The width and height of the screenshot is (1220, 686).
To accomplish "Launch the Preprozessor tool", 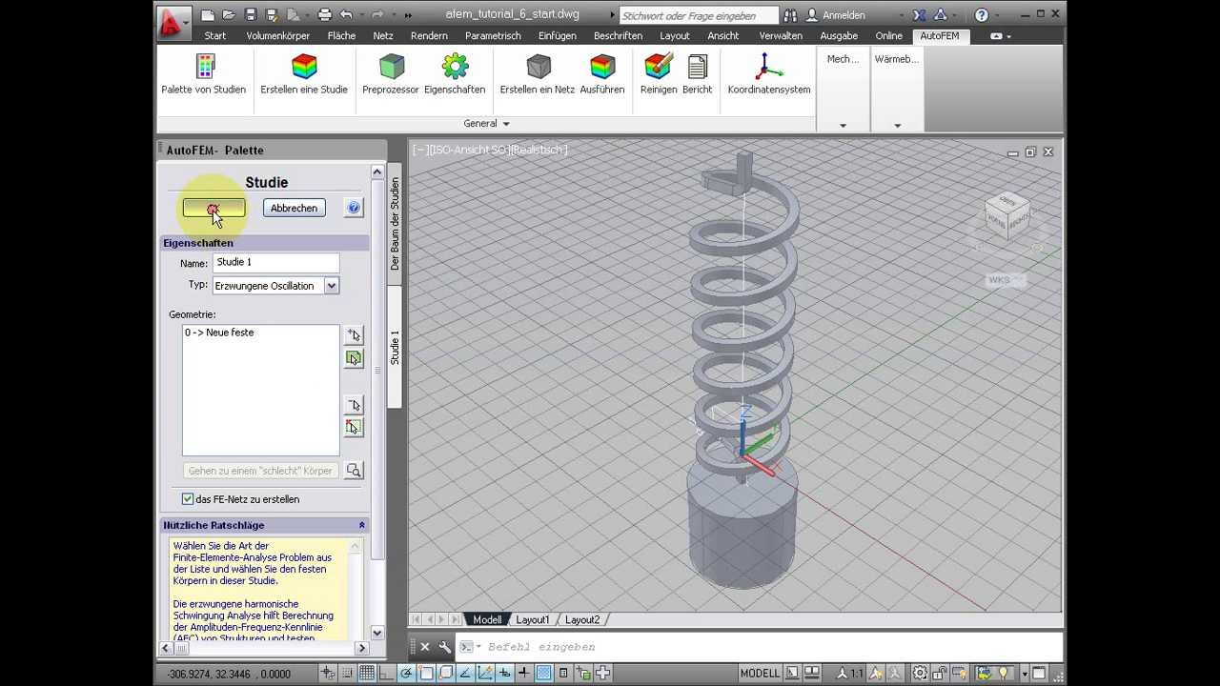I will tap(391, 74).
